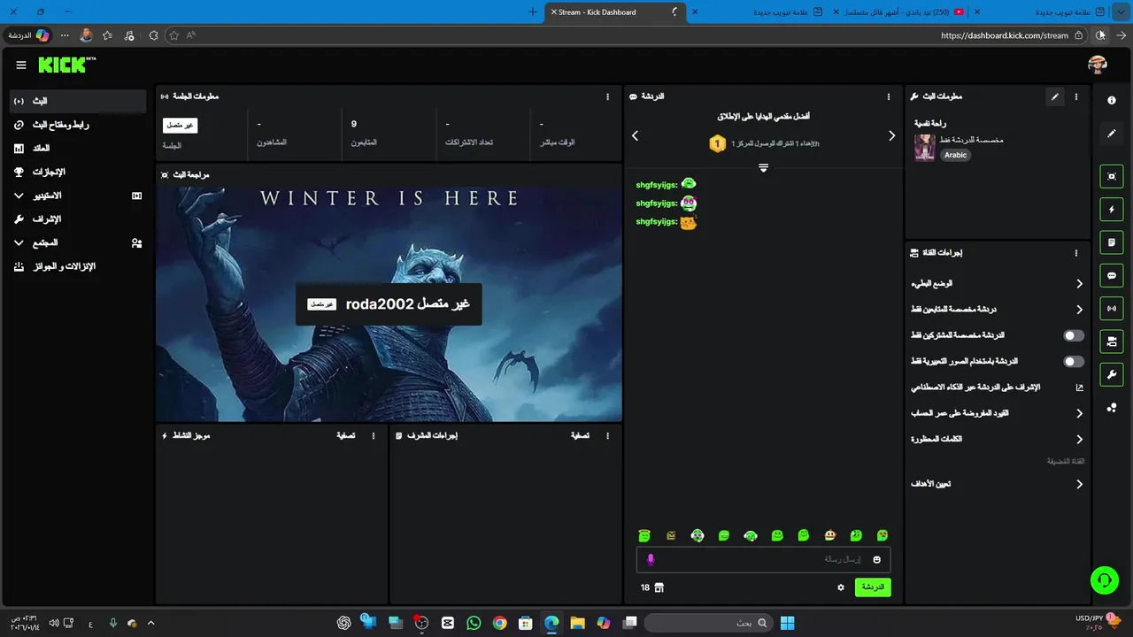
Task: Toggle subscribers-only chat switch
Action: click(x=1074, y=336)
